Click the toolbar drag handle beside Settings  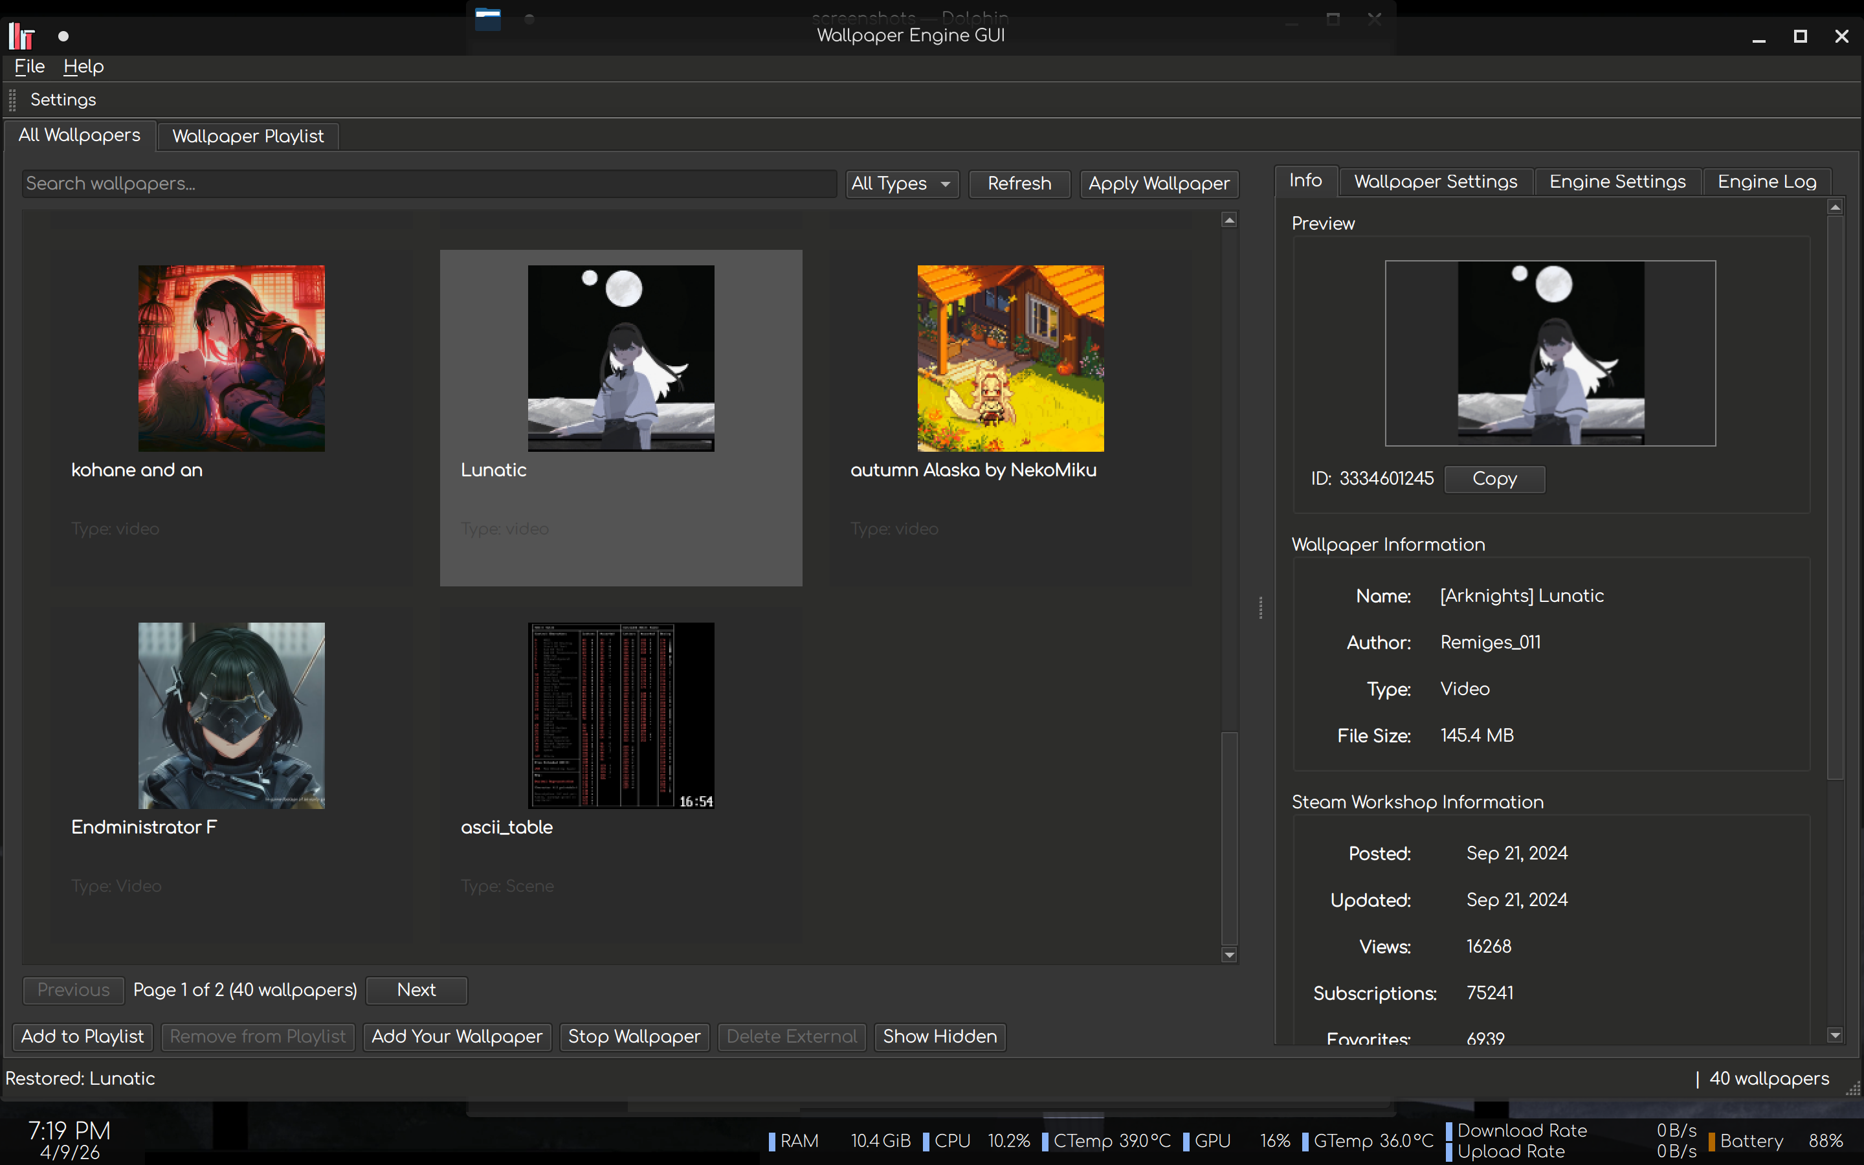tap(12, 100)
